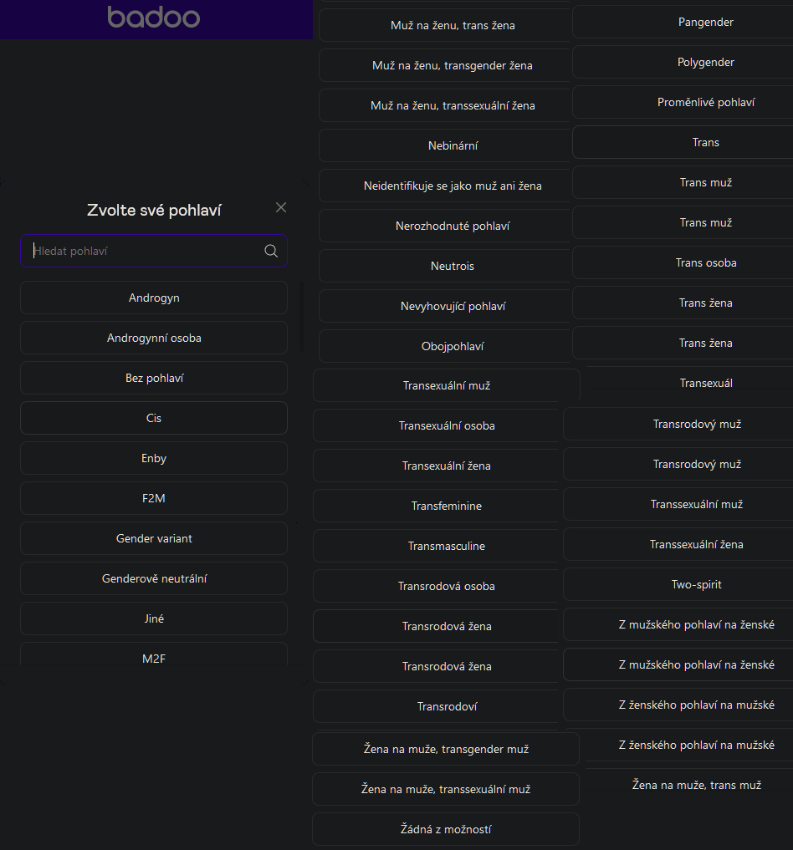Focus the 'Hledat pohlaví' search field
The image size is (793, 850).
(142, 251)
